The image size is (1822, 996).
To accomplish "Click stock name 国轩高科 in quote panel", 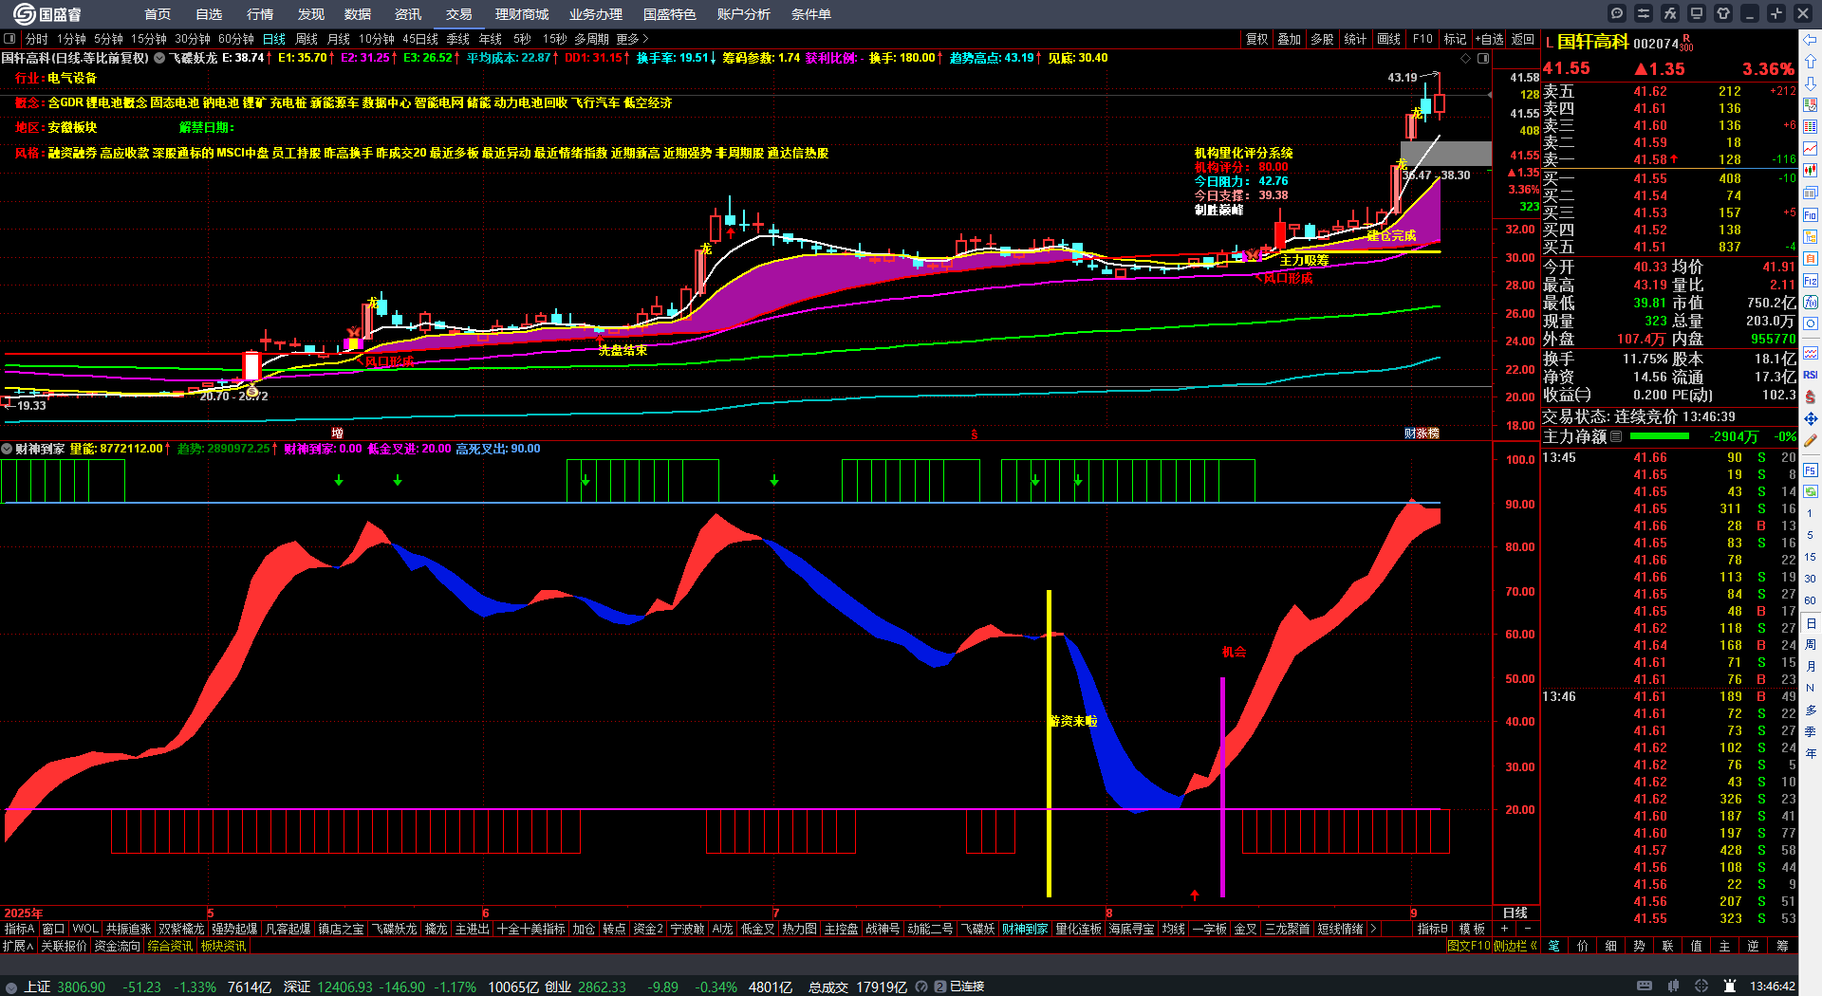I will pos(1592,42).
